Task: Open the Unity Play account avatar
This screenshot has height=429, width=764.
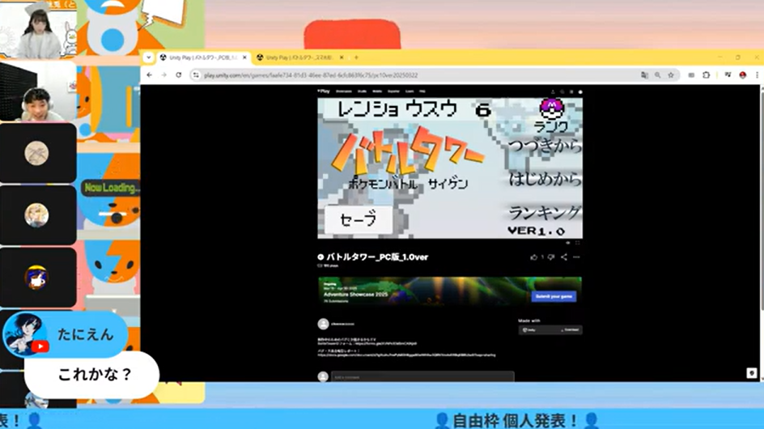Action: point(579,91)
